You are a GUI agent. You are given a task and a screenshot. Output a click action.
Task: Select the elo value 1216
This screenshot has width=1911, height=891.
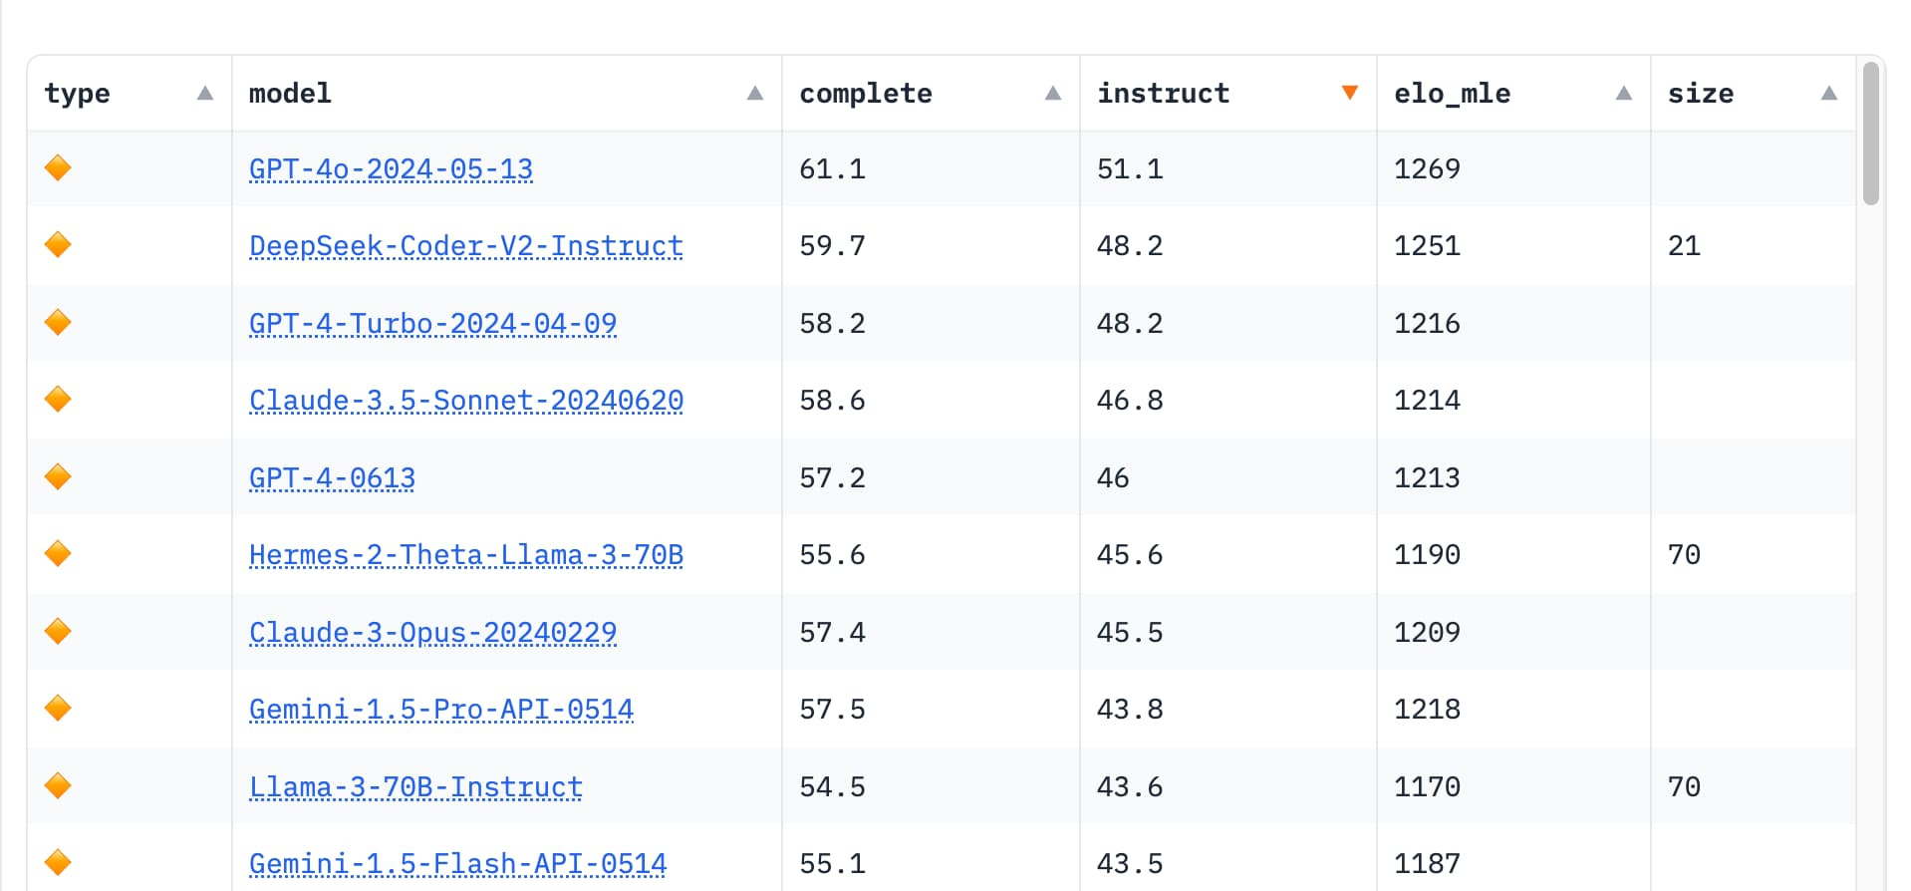(1427, 323)
